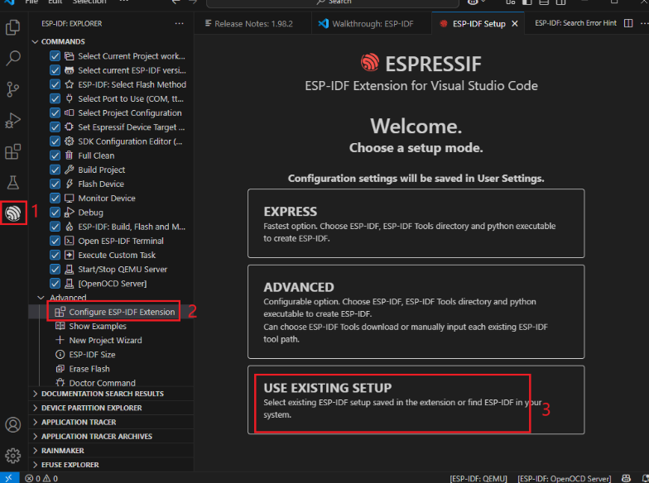The height and width of the screenshot is (483, 649).
Task: Split the editor to the right
Action: tap(628, 23)
